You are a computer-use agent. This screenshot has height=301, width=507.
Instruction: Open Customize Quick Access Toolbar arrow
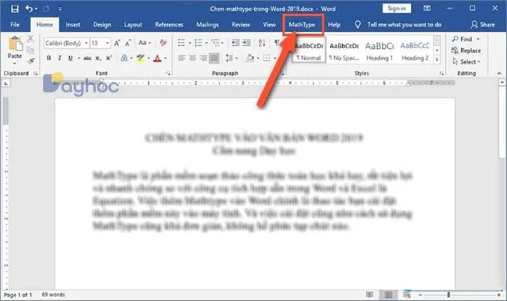[x=60, y=9]
